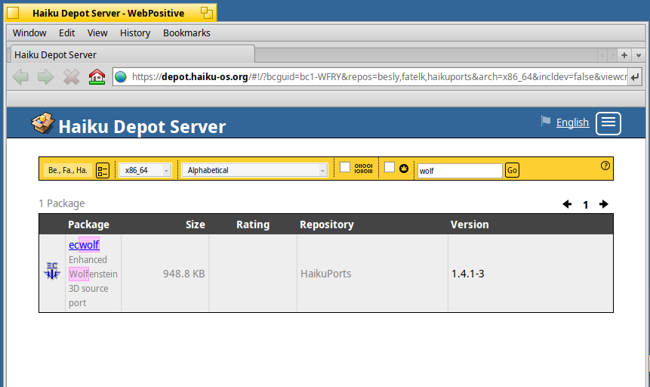Open the Alphabetical sort dropdown
This screenshot has width=650, height=387.
[x=254, y=170]
